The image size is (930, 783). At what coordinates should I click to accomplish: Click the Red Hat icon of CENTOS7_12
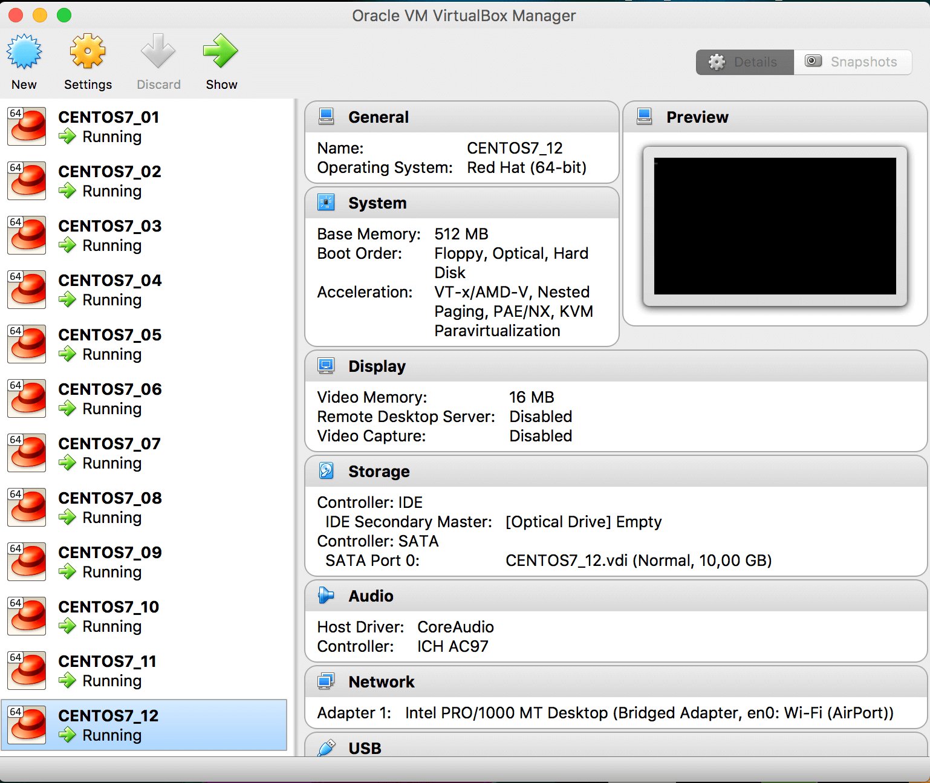pos(27,725)
